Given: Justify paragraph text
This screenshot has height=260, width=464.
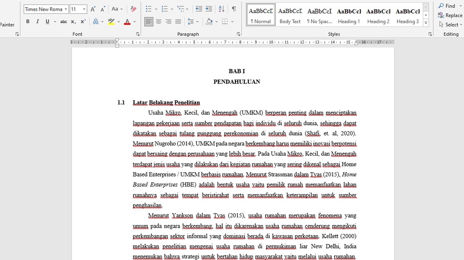Looking at the screenshot, I should (x=178, y=22).
